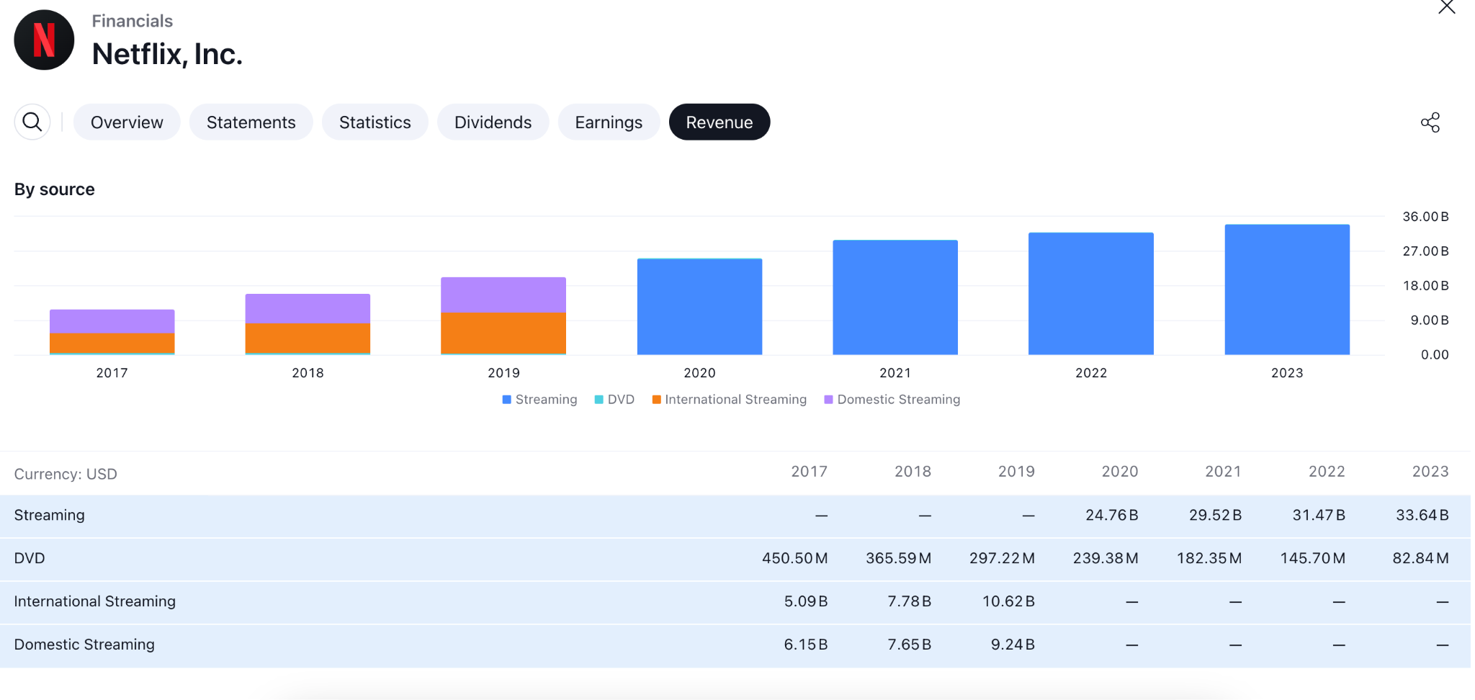
Task: Toggle the Streaming legend swatch
Action: click(507, 400)
